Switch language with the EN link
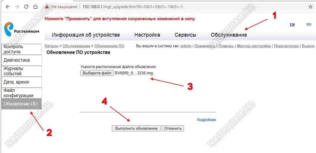Screen dimensions: 316x153 (x=292, y=24)
